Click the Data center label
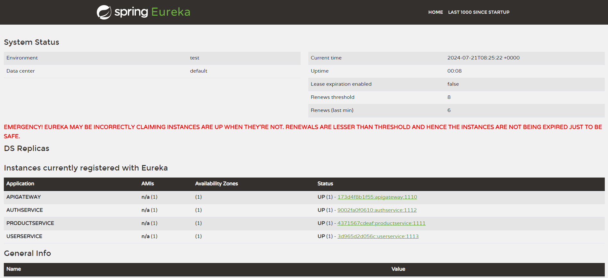 click(x=21, y=71)
